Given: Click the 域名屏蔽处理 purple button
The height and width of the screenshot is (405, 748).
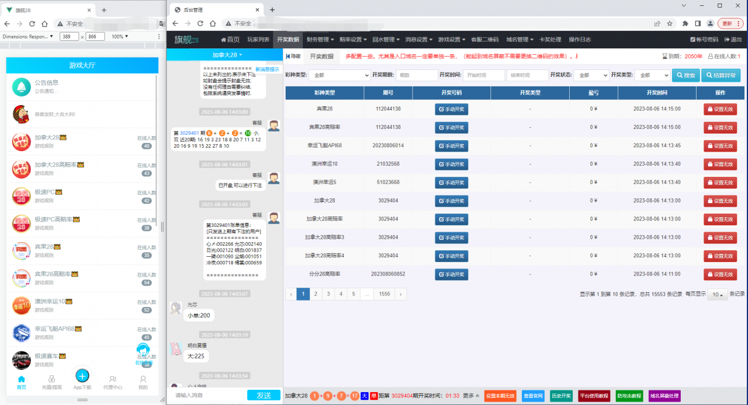Looking at the screenshot, I should (x=664, y=396).
